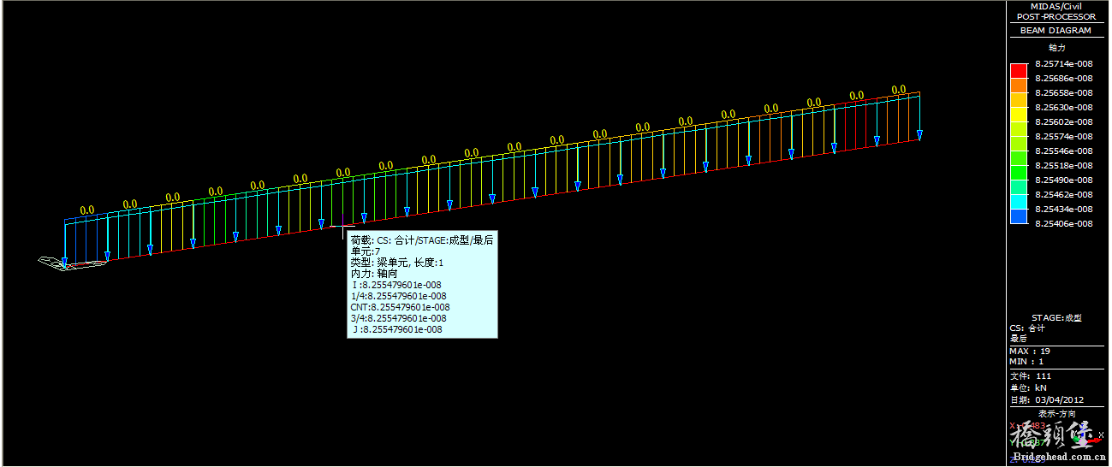
Task: Click the tooltip 3/4 value line
Action: [x=399, y=318]
